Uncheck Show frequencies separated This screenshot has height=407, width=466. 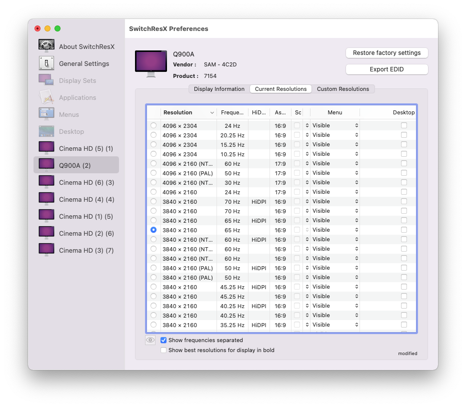pos(163,340)
